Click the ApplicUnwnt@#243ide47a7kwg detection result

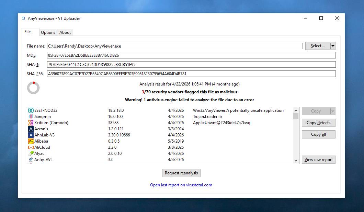pyautogui.click(x=221, y=123)
